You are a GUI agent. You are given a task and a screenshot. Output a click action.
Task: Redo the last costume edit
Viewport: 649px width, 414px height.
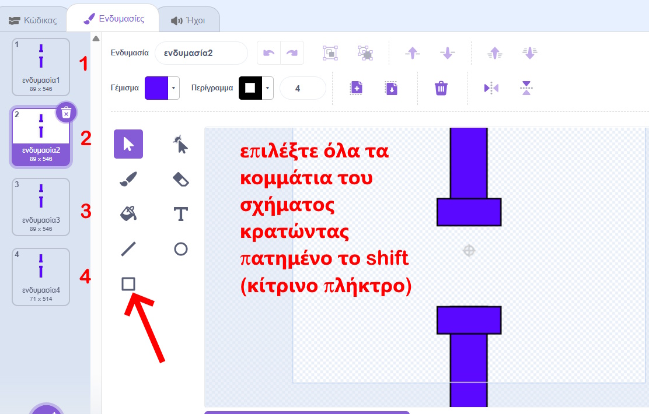click(292, 53)
